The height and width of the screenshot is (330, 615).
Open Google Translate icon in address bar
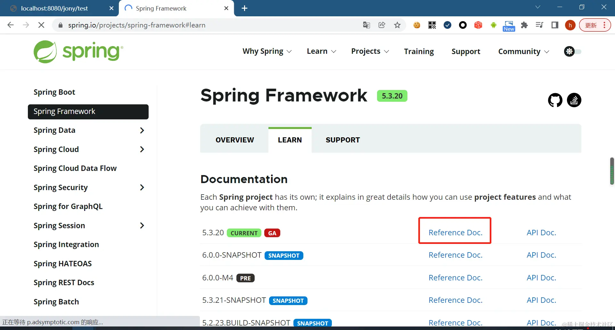366,25
